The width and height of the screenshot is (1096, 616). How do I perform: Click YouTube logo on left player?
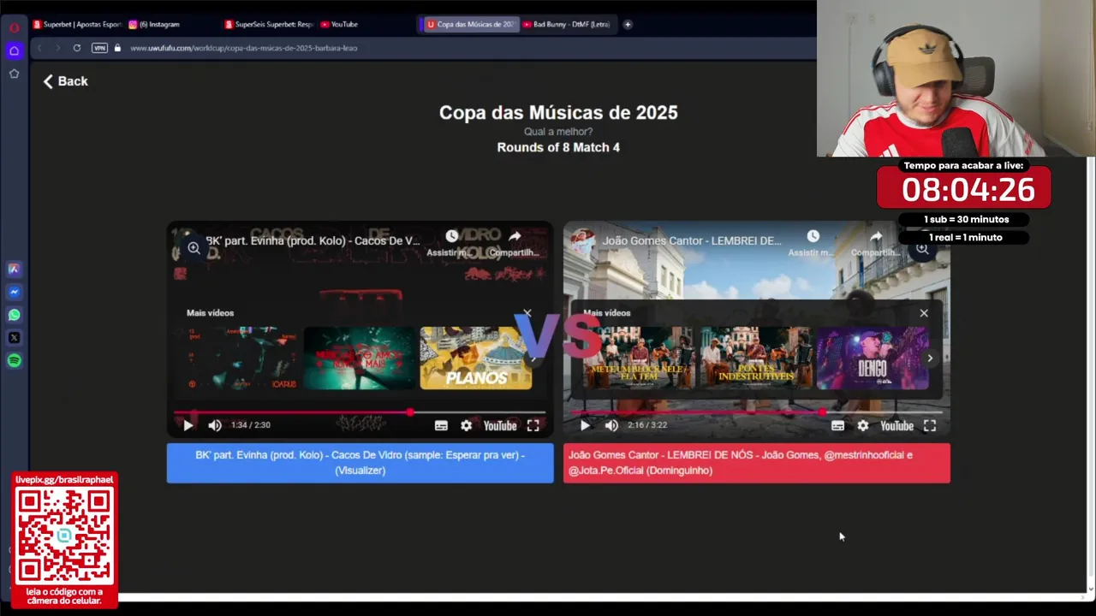[x=500, y=425]
